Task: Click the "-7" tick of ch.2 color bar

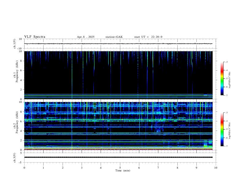Action: point(226,146)
